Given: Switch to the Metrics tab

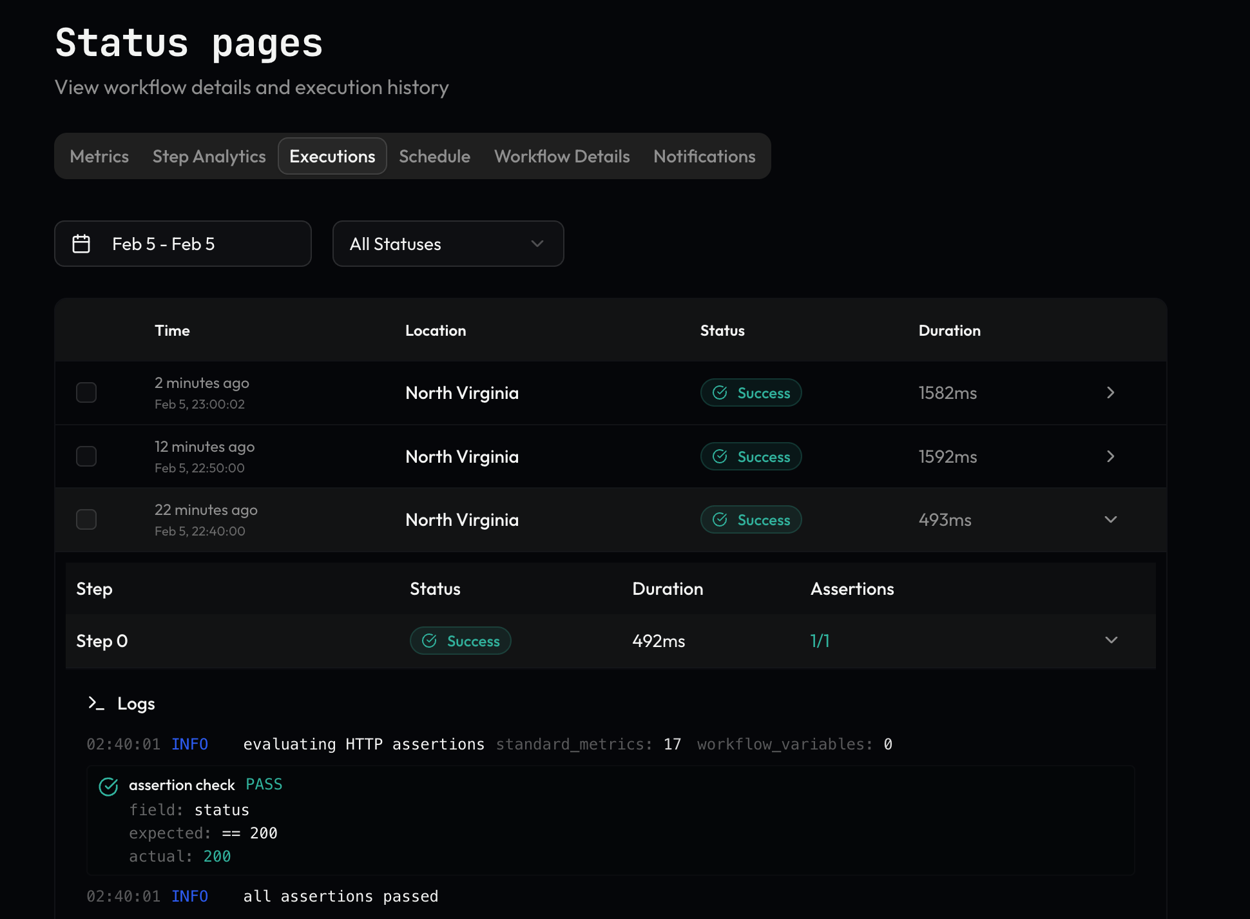Looking at the screenshot, I should (99, 156).
